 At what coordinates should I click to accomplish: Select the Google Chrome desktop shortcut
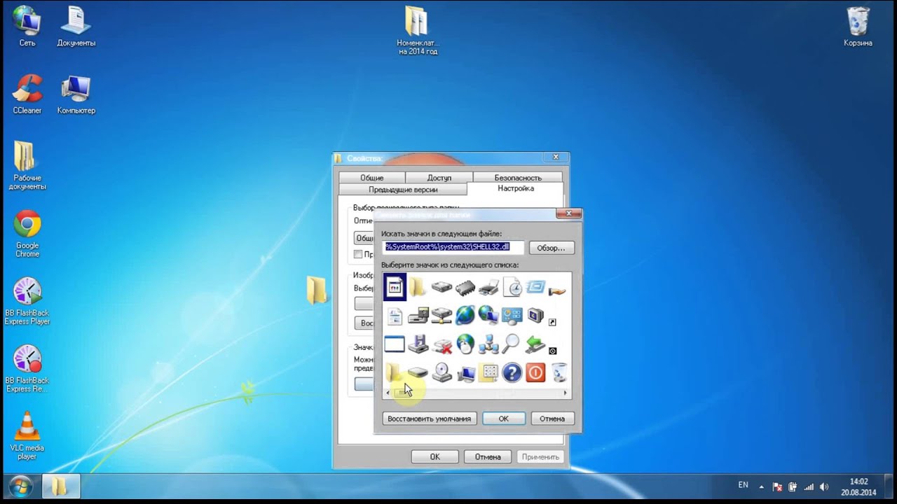[x=27, y=234]
